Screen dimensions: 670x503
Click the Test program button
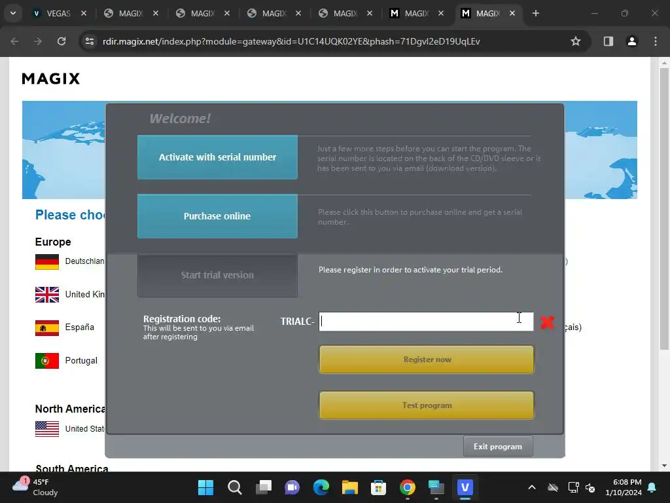click(x=427, y=405)
